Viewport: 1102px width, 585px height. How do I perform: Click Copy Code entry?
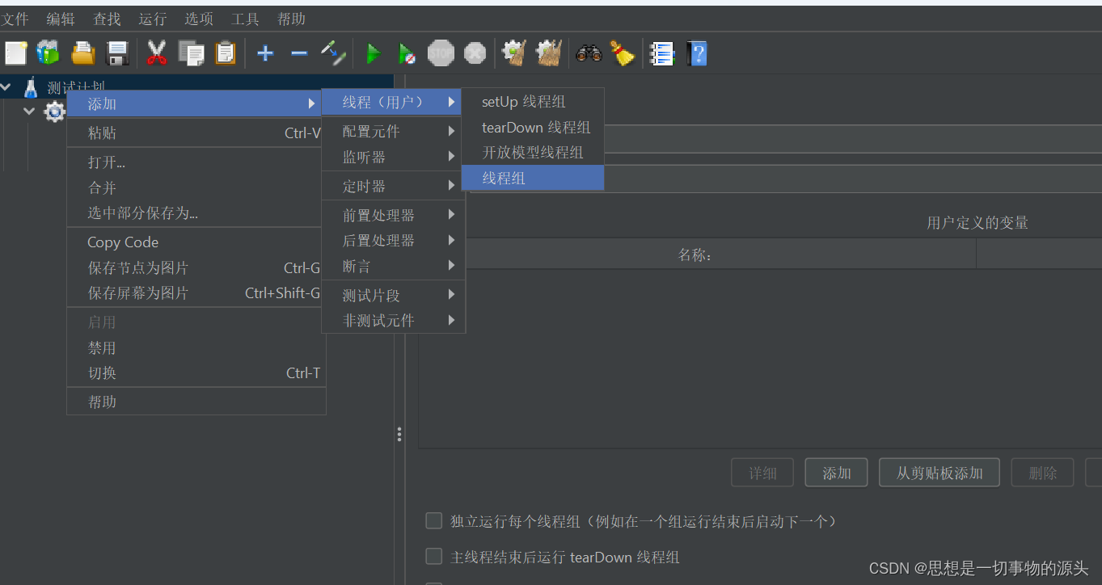click(196, 242)
